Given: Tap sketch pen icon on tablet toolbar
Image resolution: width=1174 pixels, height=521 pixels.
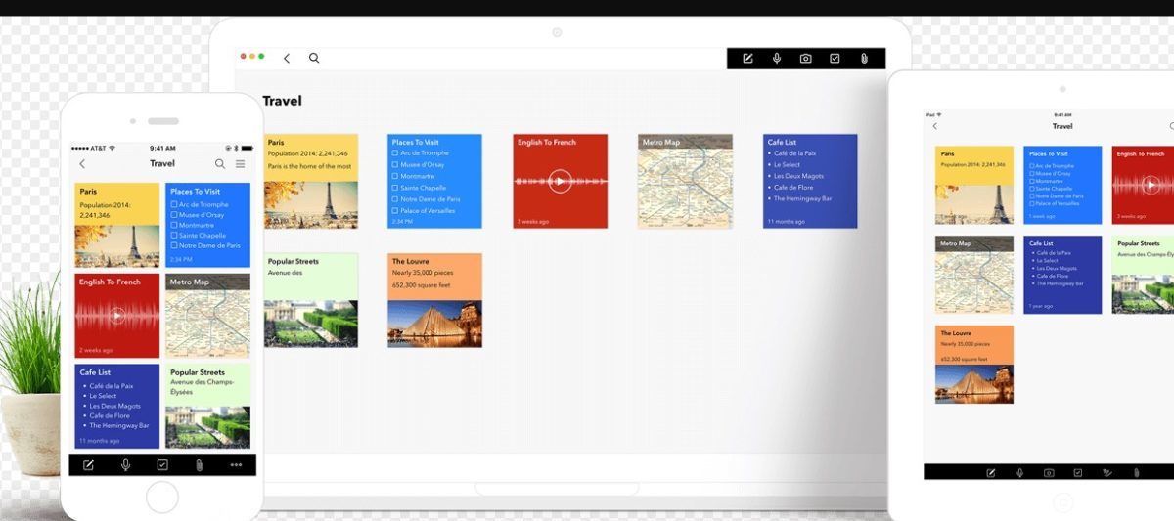Looking at the screenshot, I should pyautogui.click(x=1106, y=472).
